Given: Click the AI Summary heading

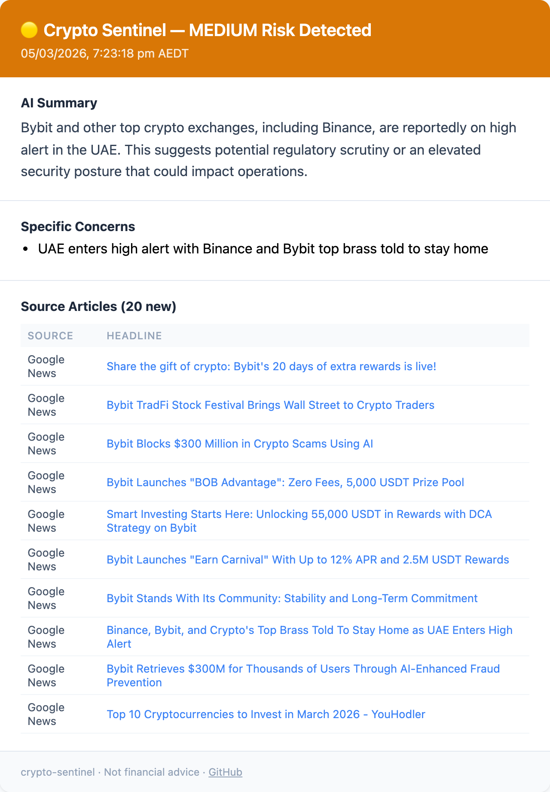Looking at the screenshot, I should (x=59, y=103).
